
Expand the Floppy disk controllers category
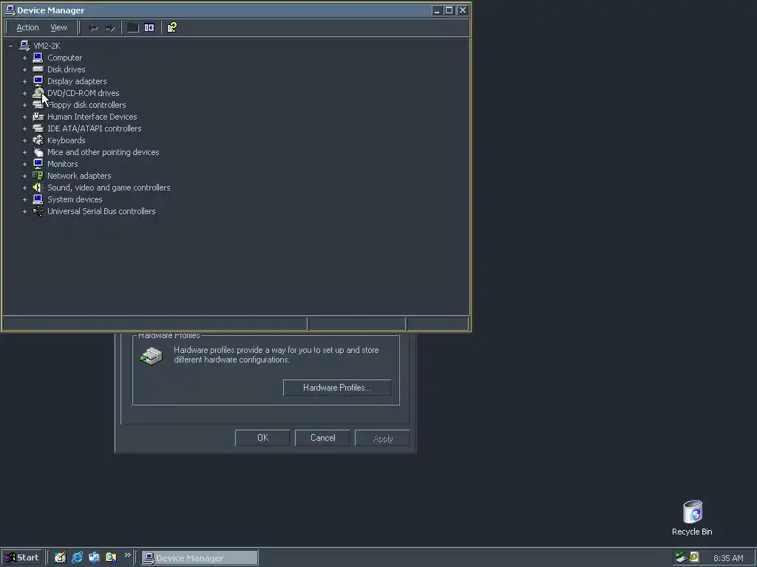24,105
